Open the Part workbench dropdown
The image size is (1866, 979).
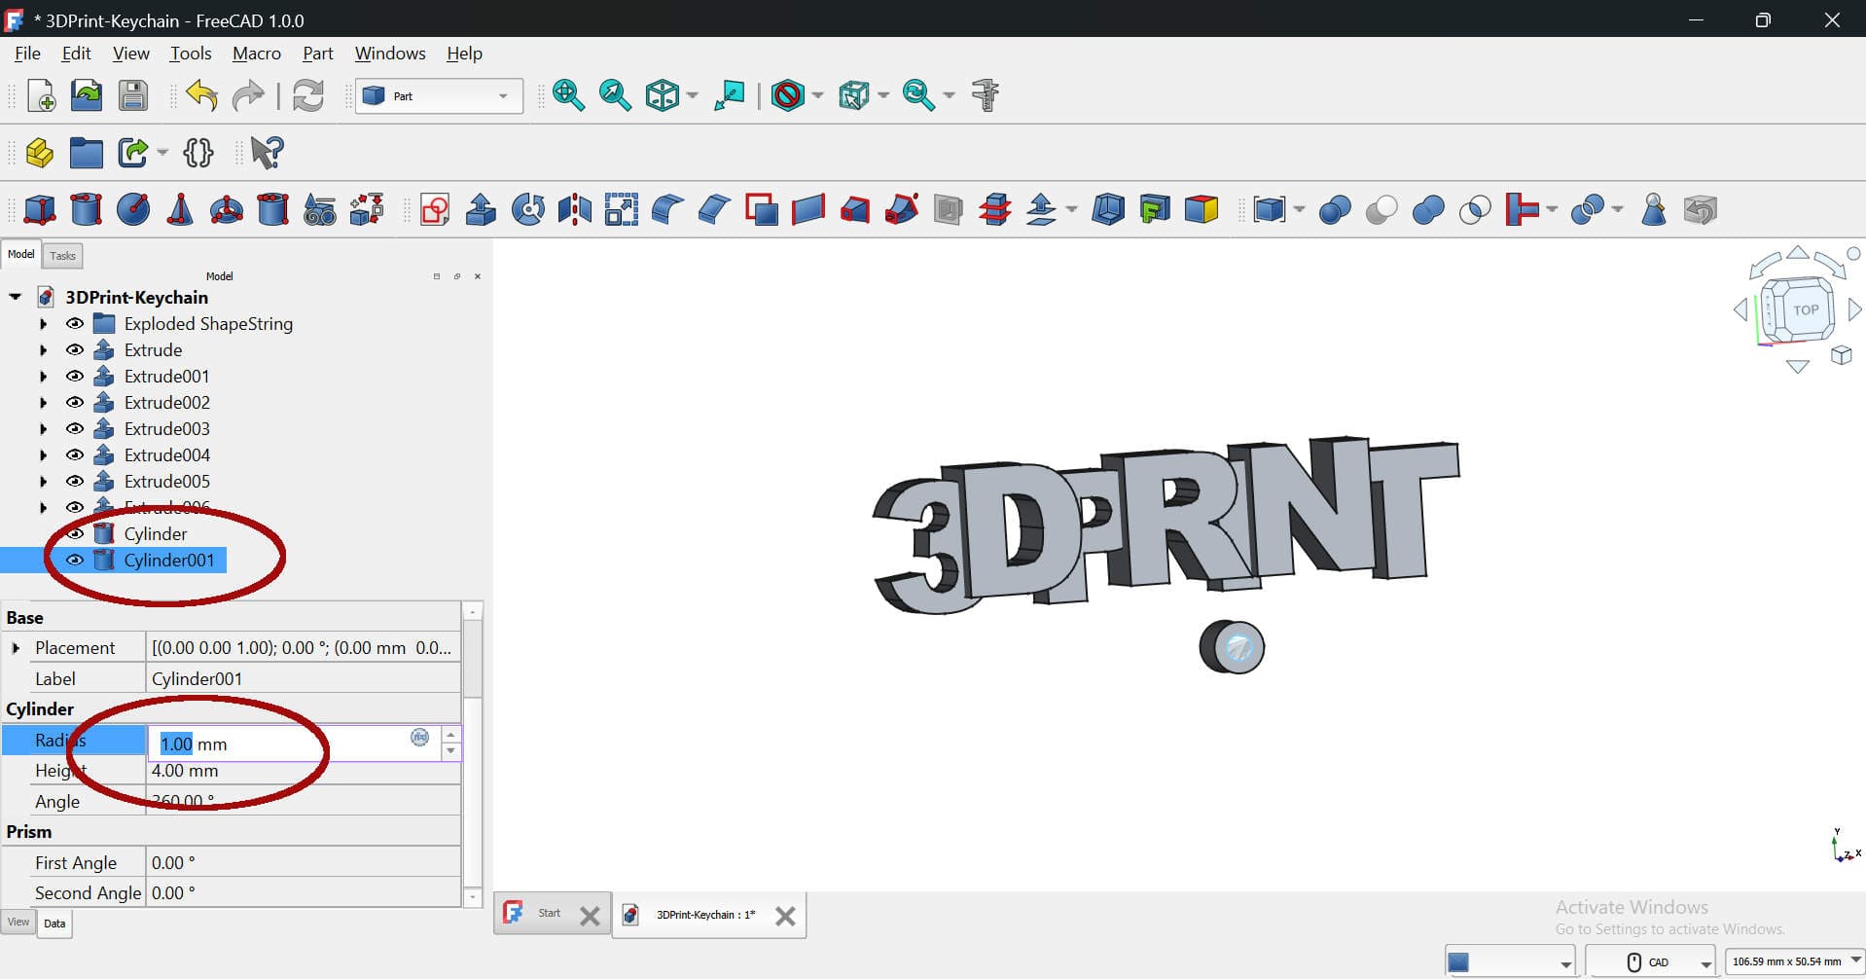pyautogui.click(x=439, y=95)
